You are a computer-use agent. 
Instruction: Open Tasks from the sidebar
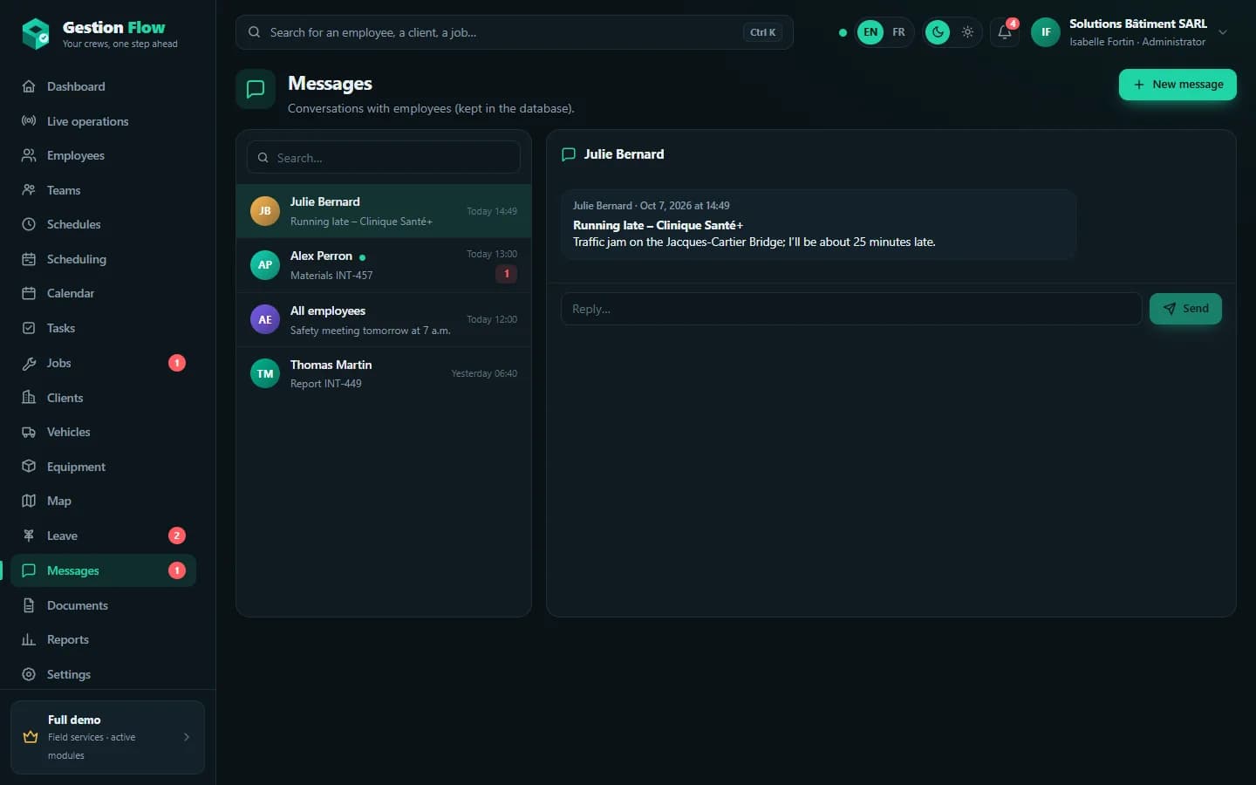click(103, 328)
